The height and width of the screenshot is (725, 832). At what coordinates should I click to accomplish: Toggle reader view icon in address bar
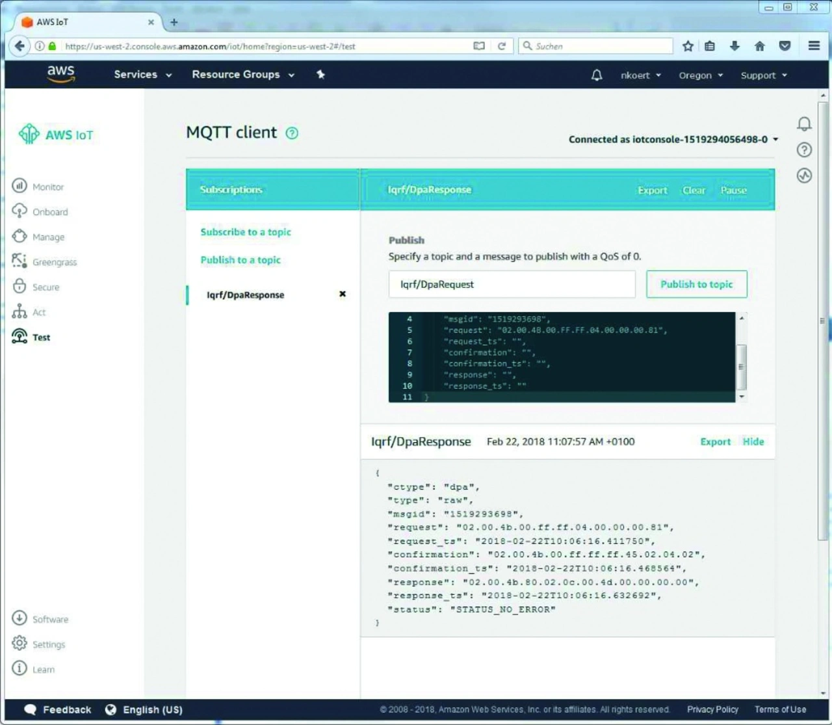point(479,46)
